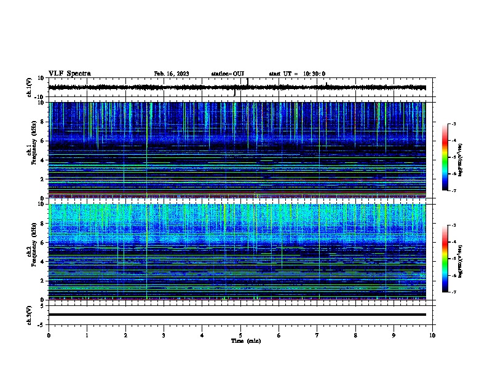Click the ch.2 spectrogram color scale bar
This screenshot has height=376, width=487.
tap(445, 259)
